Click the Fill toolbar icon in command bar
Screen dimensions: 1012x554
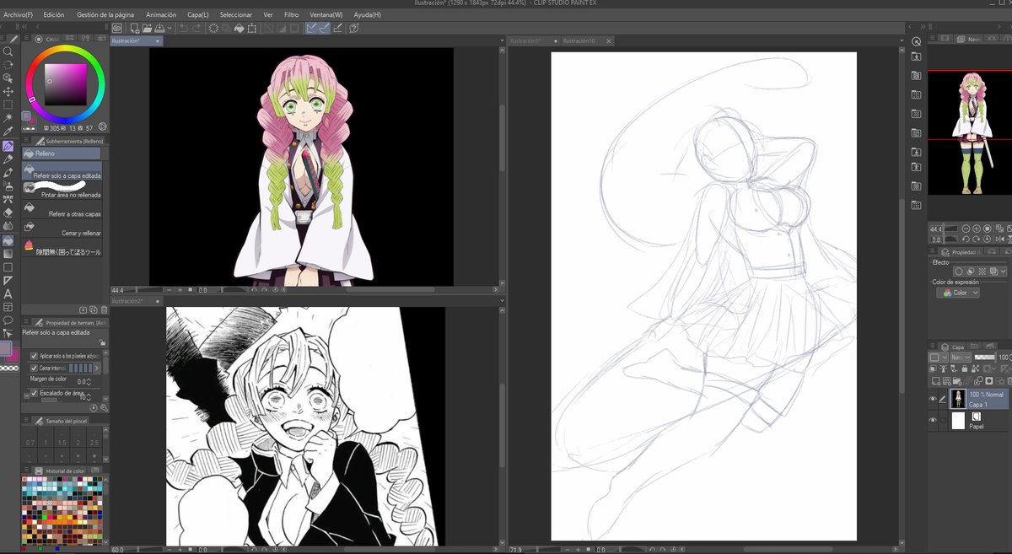tap(240, 28)
